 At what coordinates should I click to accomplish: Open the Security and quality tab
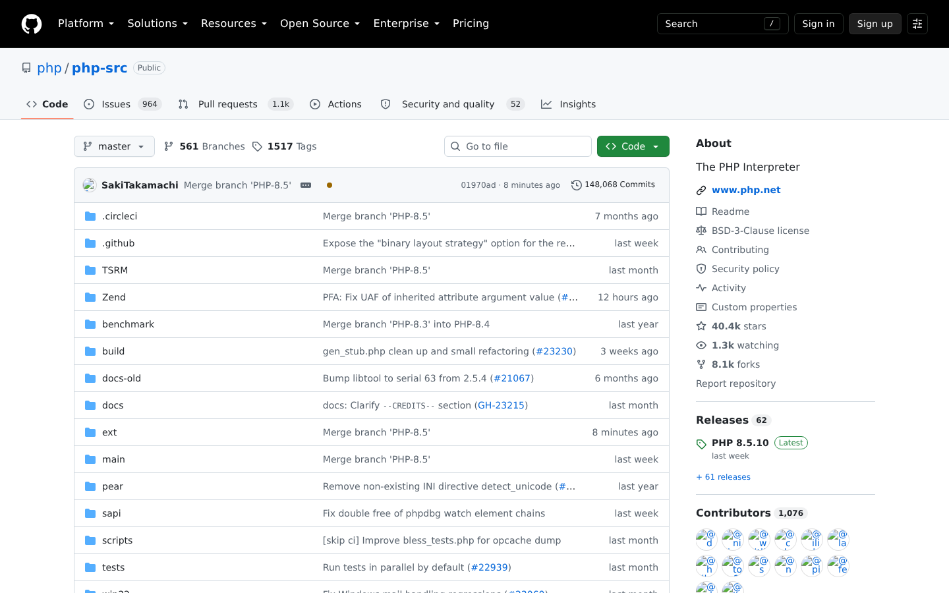coord(452,104)
